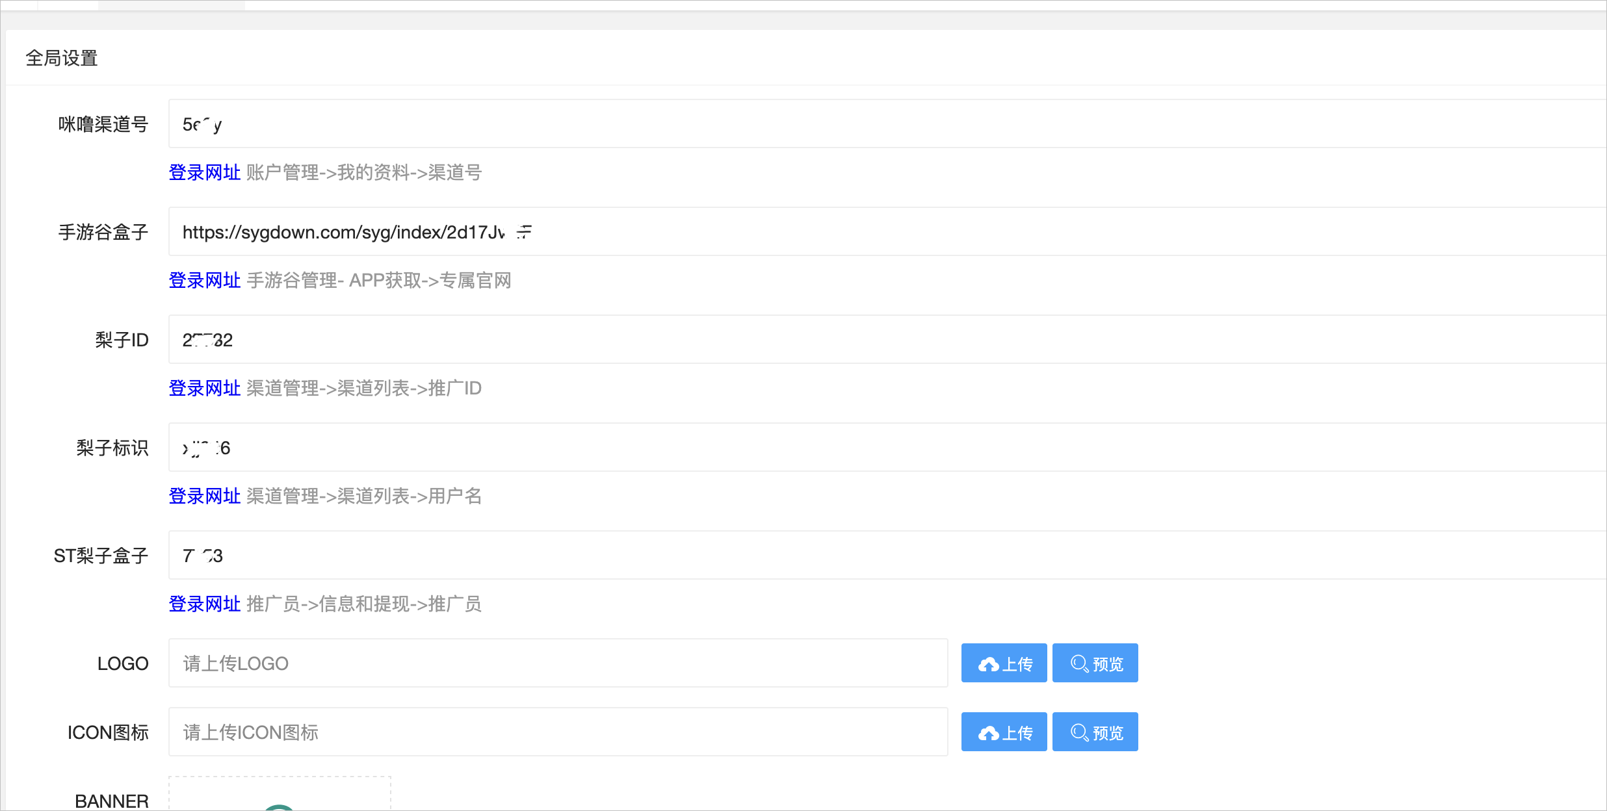Open 登录网址 link beside 推广ID hint
Viewport: 1607px width, 811px height.
pos(205,388)
